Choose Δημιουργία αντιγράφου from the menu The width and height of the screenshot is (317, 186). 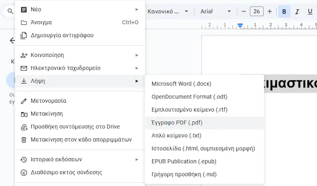(80, 36)
